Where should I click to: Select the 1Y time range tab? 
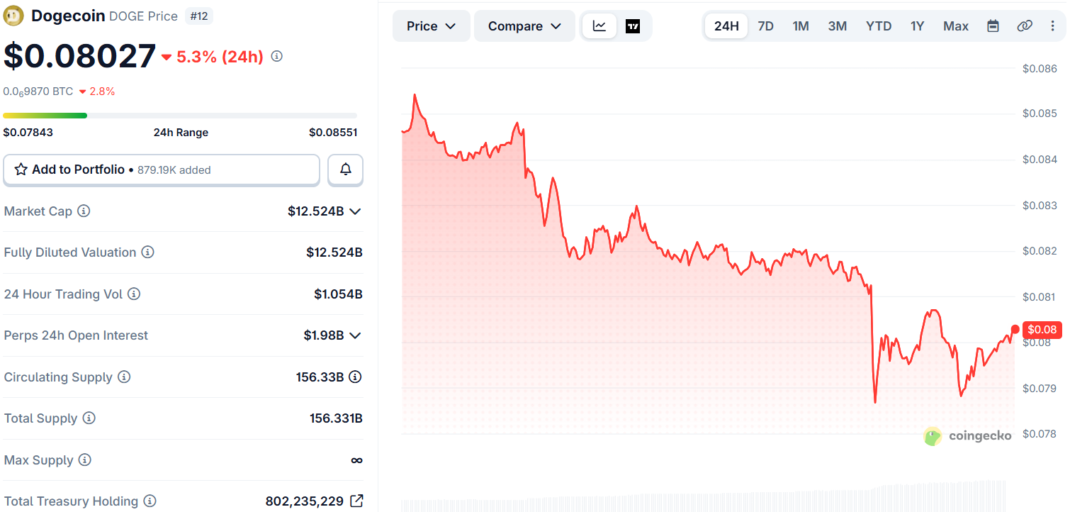918,26
